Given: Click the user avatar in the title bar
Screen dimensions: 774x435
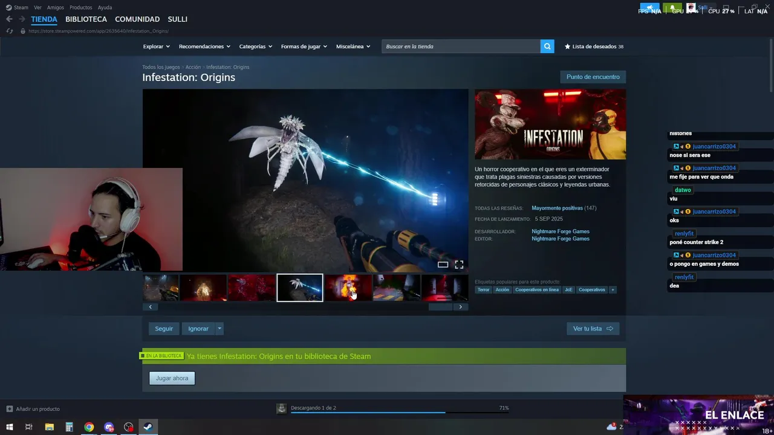Looking at the screenshot, I should (691, 8).
